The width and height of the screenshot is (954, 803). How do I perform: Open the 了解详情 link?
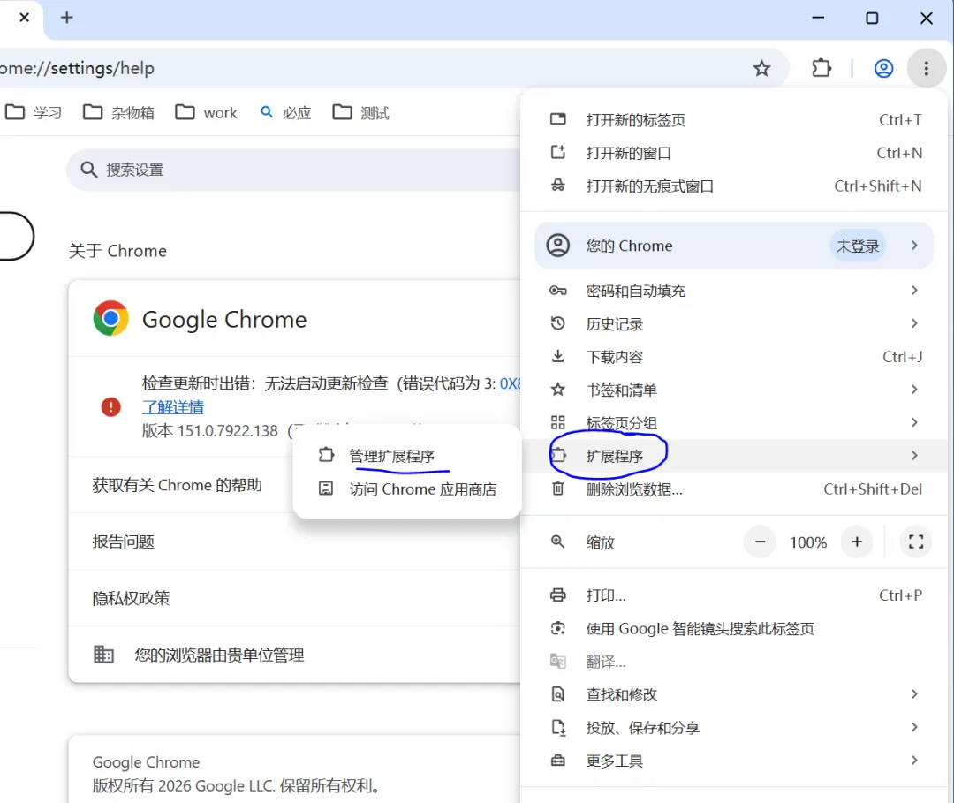pos(173,407)
